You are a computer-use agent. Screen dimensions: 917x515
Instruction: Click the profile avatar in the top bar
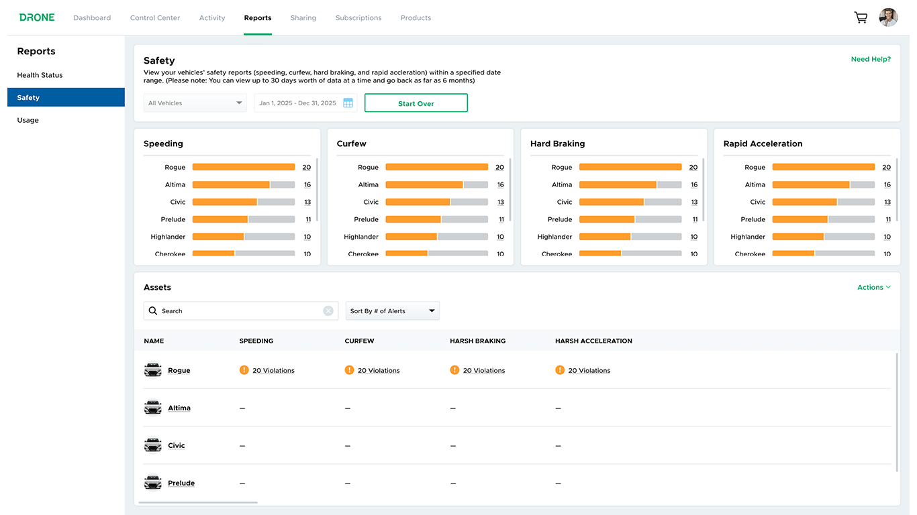point(888,17)
